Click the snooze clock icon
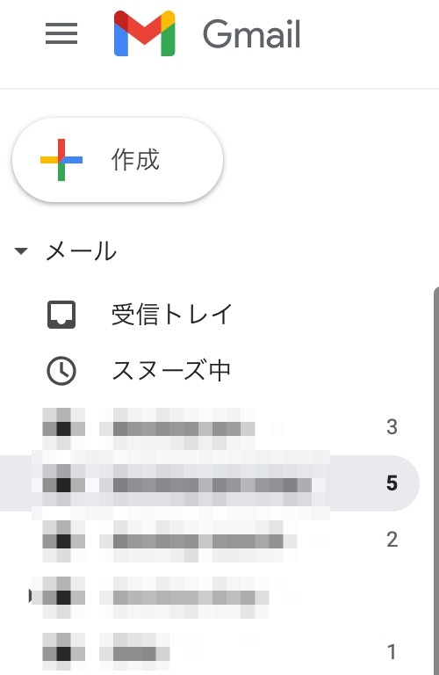This screenshot has height=675, width=439. (x=61, y=371)
